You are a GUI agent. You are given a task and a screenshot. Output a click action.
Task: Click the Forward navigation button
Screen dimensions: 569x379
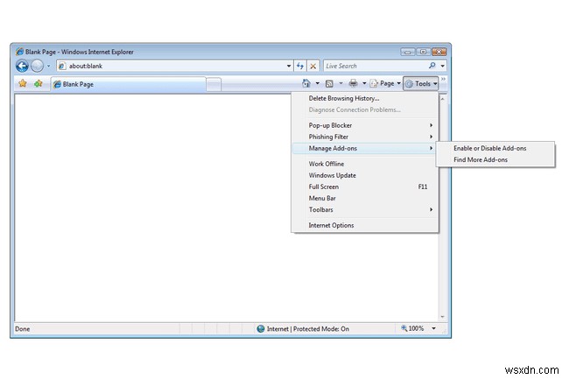pyautogui.click(x=37, y=66)
